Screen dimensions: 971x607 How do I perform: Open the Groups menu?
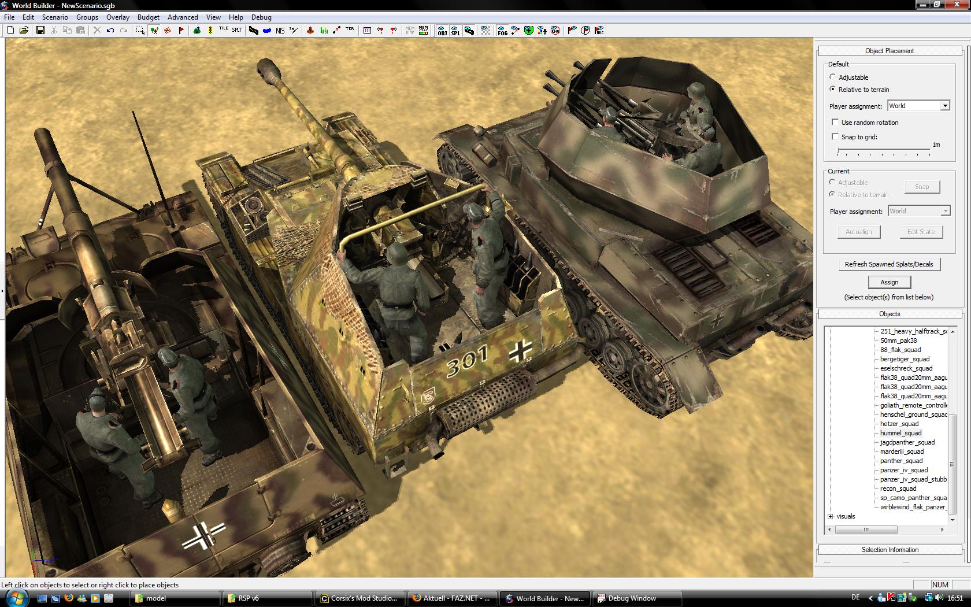click(87, 17)
